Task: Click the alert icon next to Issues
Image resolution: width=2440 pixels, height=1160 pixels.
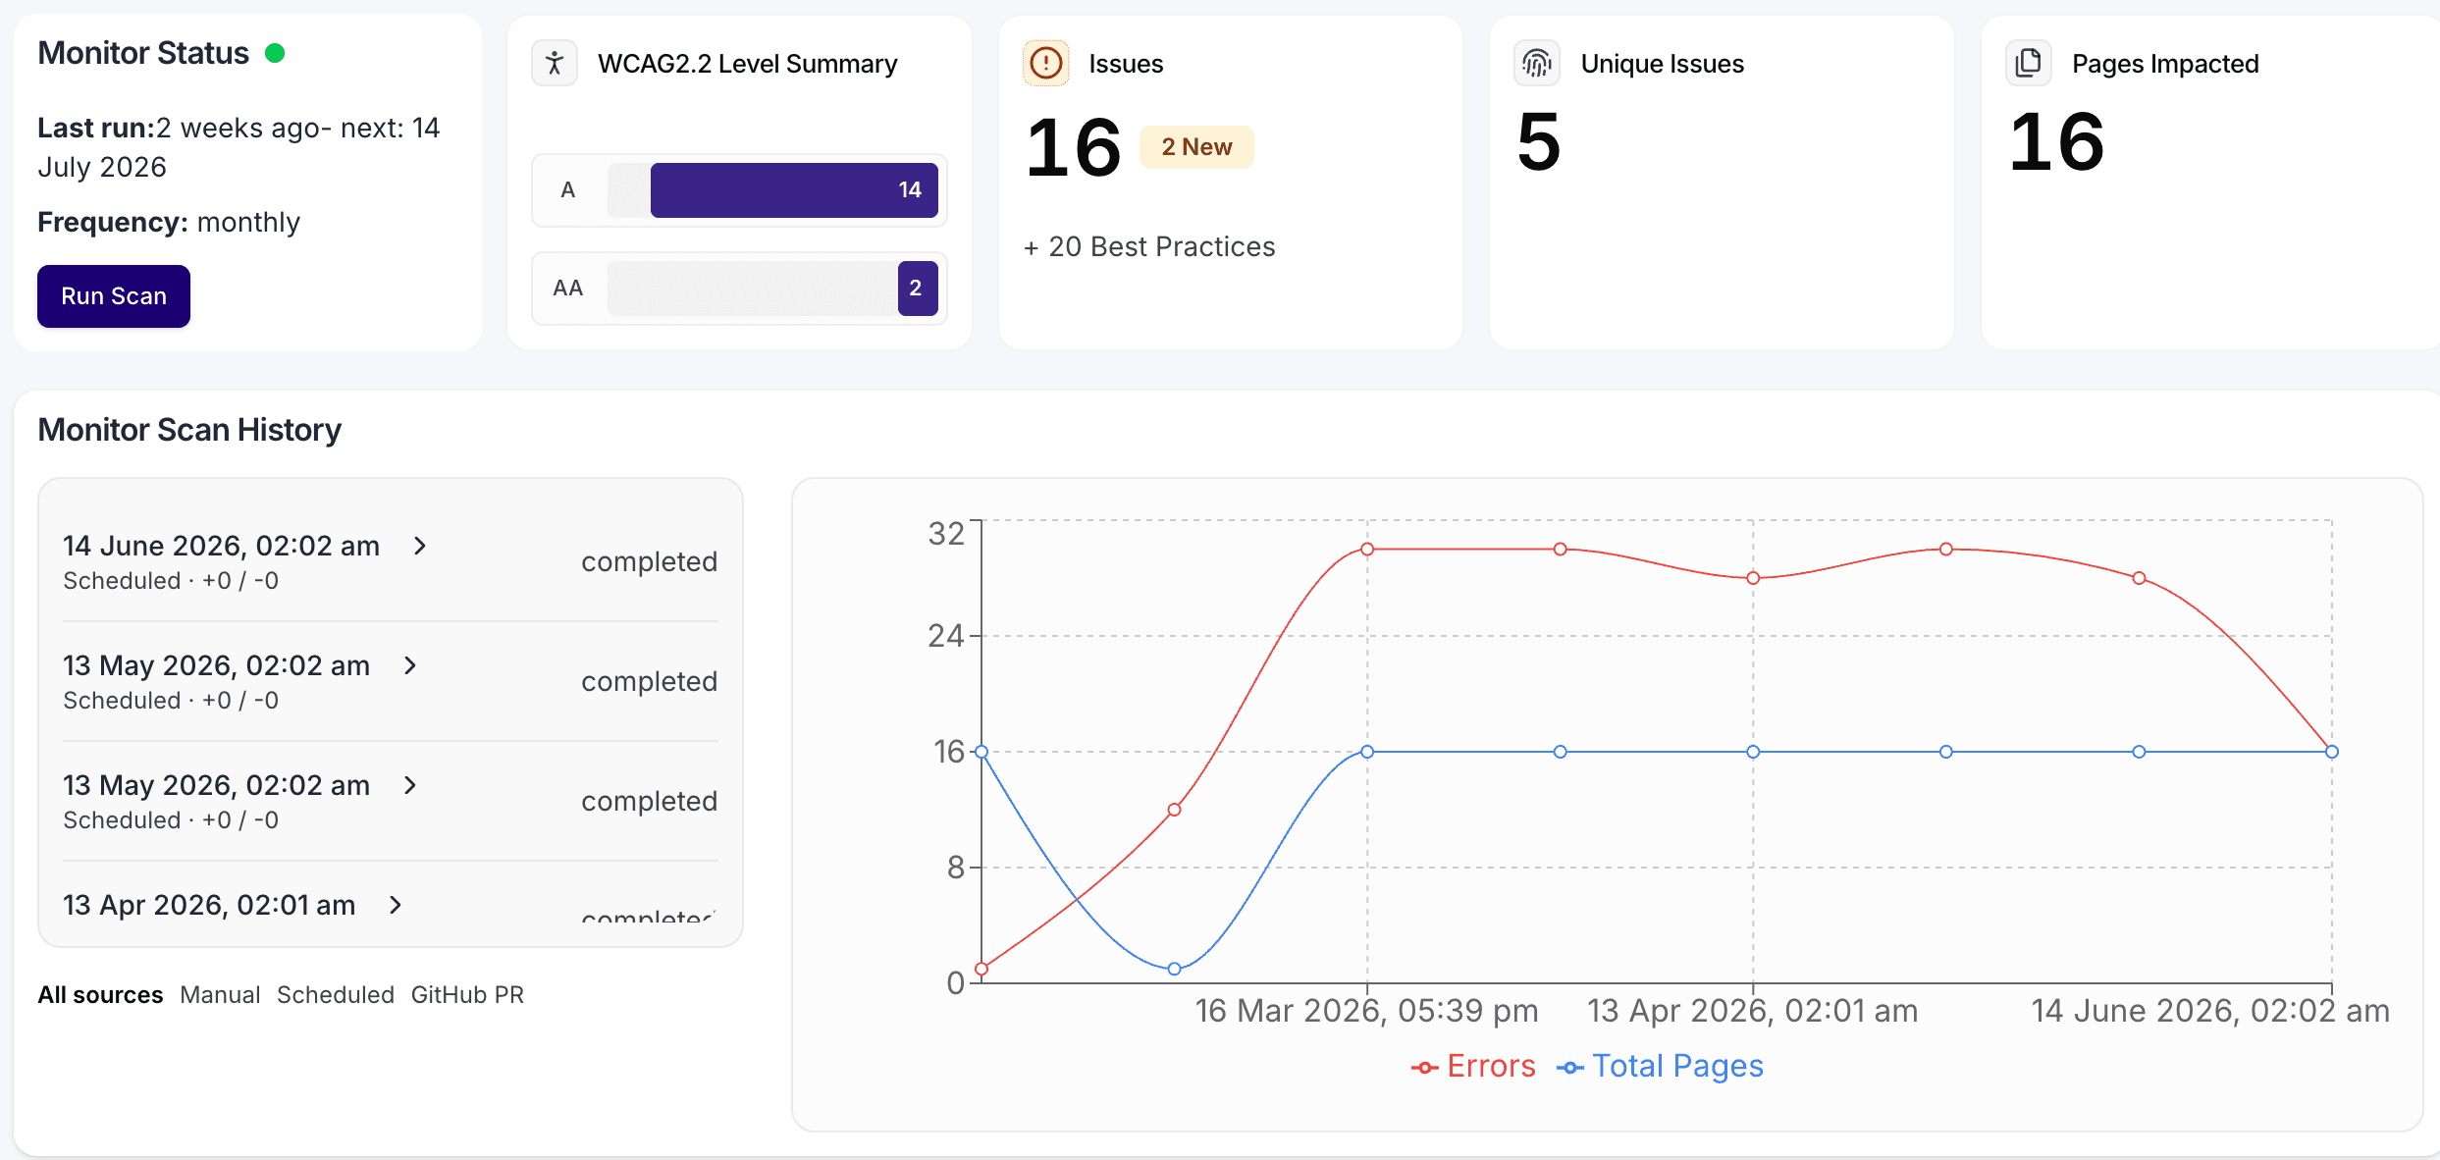Action: (x=1046, y=64)
